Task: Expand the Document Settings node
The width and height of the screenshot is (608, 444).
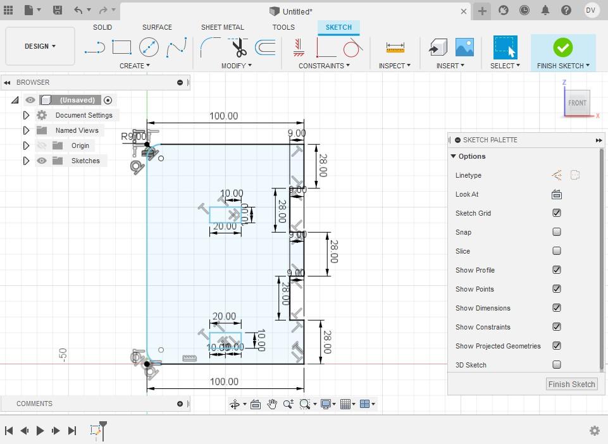Action: coord(26,115)
